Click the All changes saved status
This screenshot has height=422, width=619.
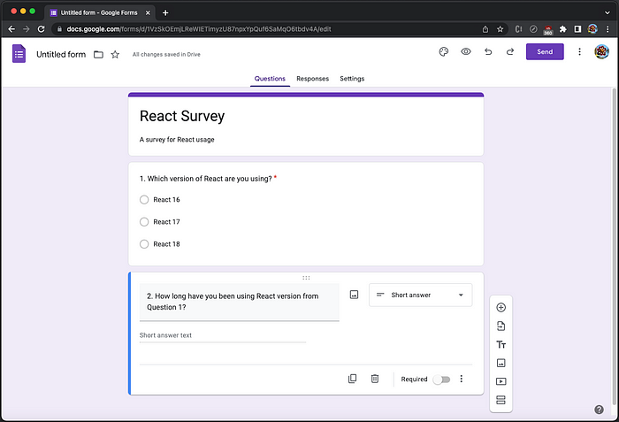point(166,55)
